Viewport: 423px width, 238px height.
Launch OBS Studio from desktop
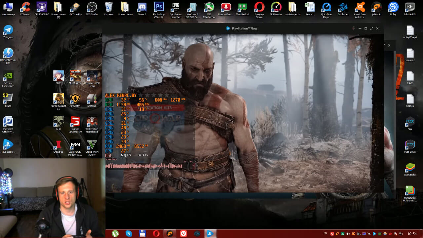92,9
